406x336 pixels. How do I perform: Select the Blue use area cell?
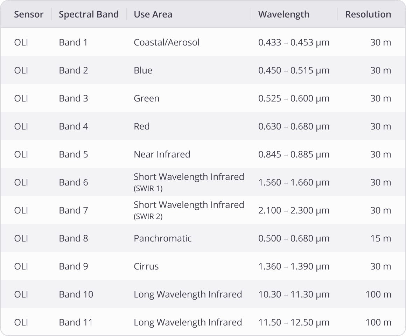pyautogui.click(x=143, y=70)
